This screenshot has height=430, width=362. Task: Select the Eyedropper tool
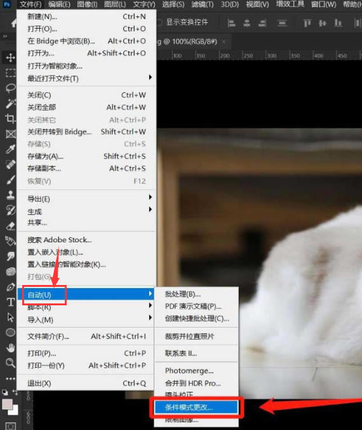coord(10,149)
